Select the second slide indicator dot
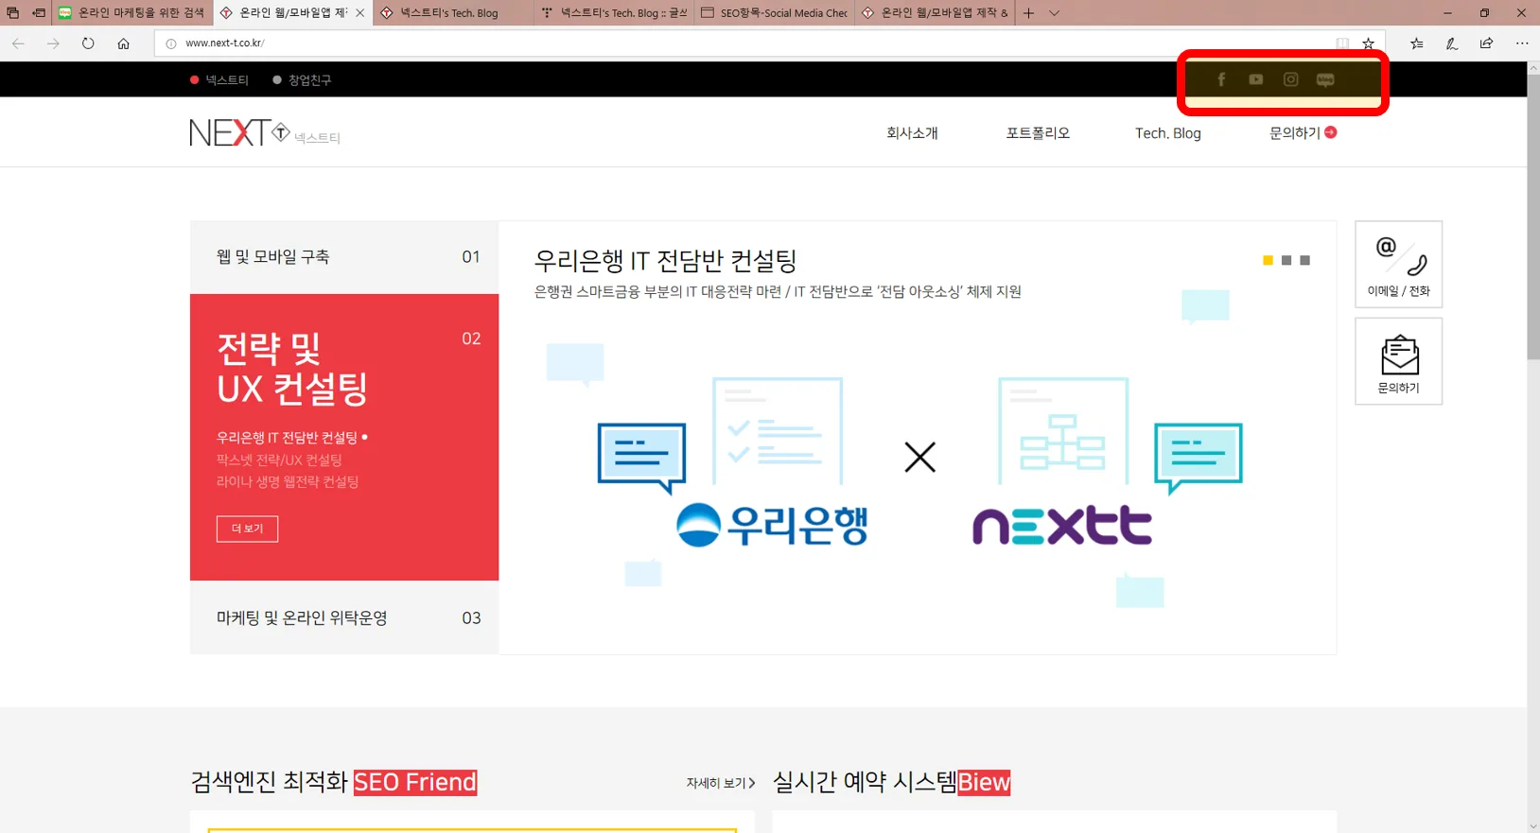 click(x=1286, y=260)
